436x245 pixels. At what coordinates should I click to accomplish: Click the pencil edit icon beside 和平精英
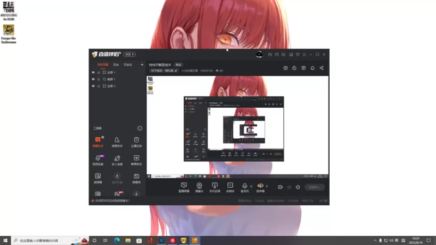(x=175, y=71)
